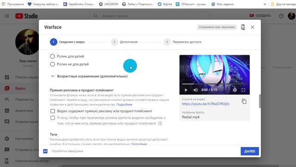Open the account avatar in top right
The image size is (296, 167).
point(291,16)
